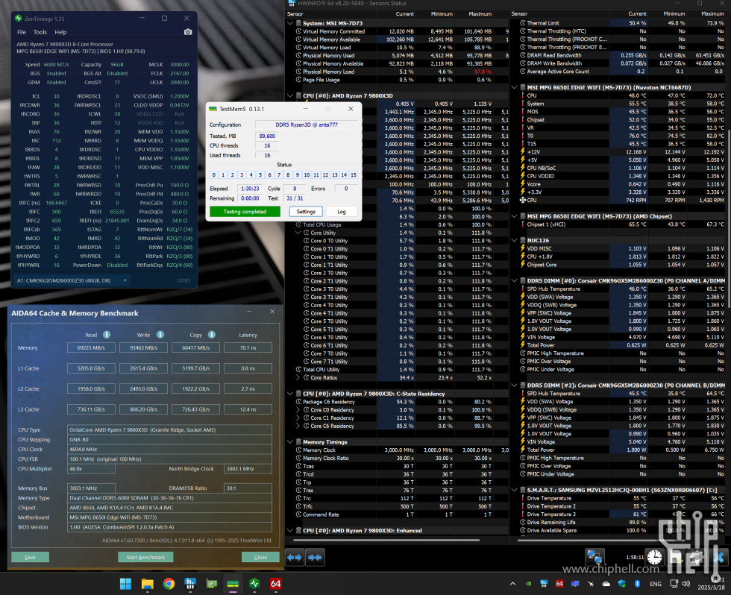Switch to HWiNFO taskbar icon
The width and height of the screenshot is (731, 595).
click(190, 583)
